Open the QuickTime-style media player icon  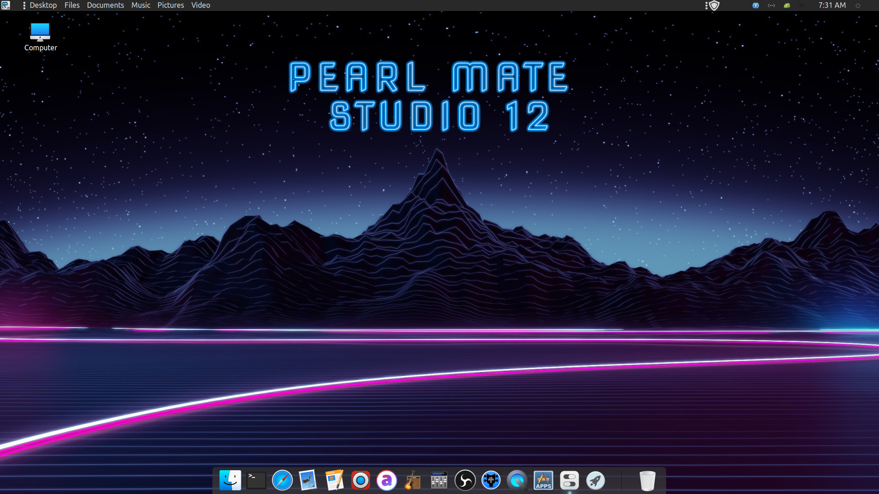517,480
